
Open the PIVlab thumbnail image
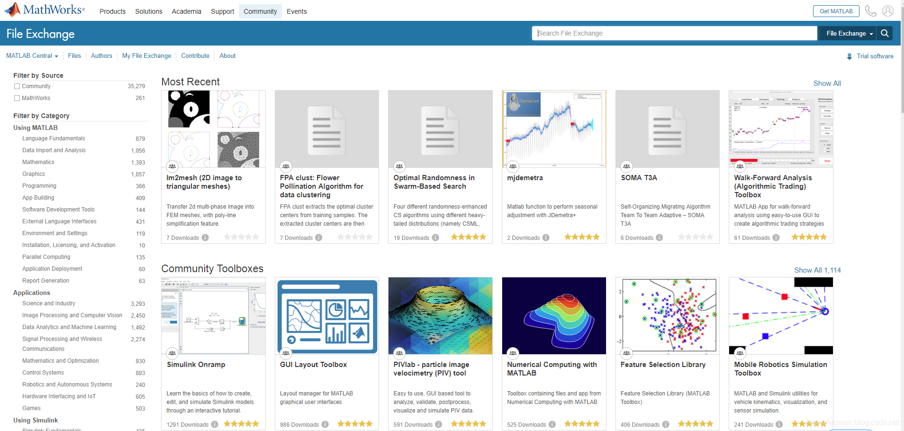[x=440, y=316]
